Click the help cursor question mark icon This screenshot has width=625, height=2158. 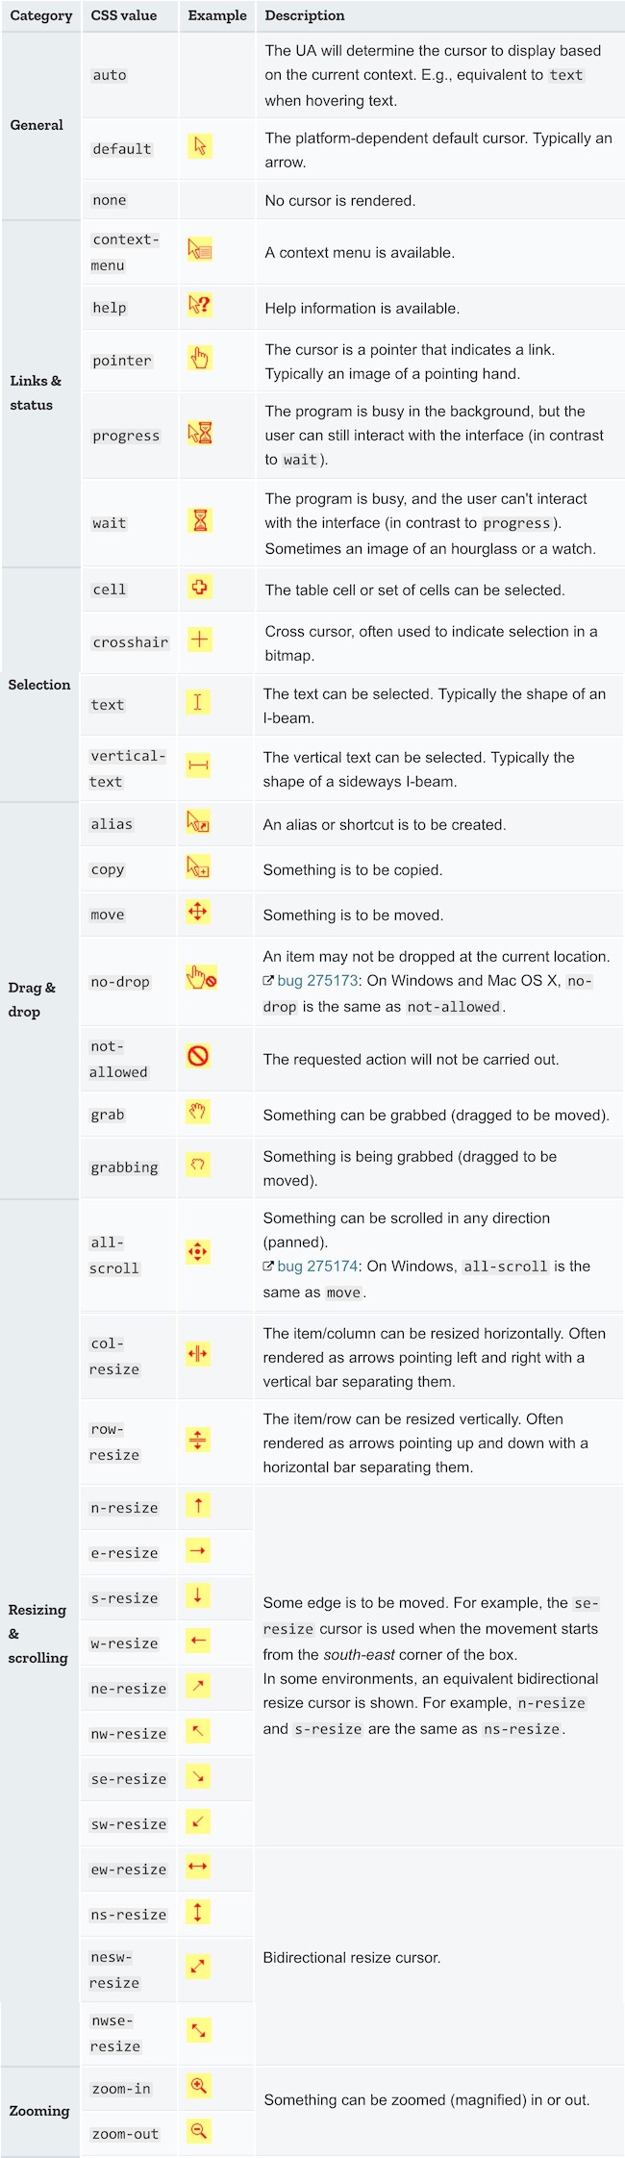click(x=199, y=306)
